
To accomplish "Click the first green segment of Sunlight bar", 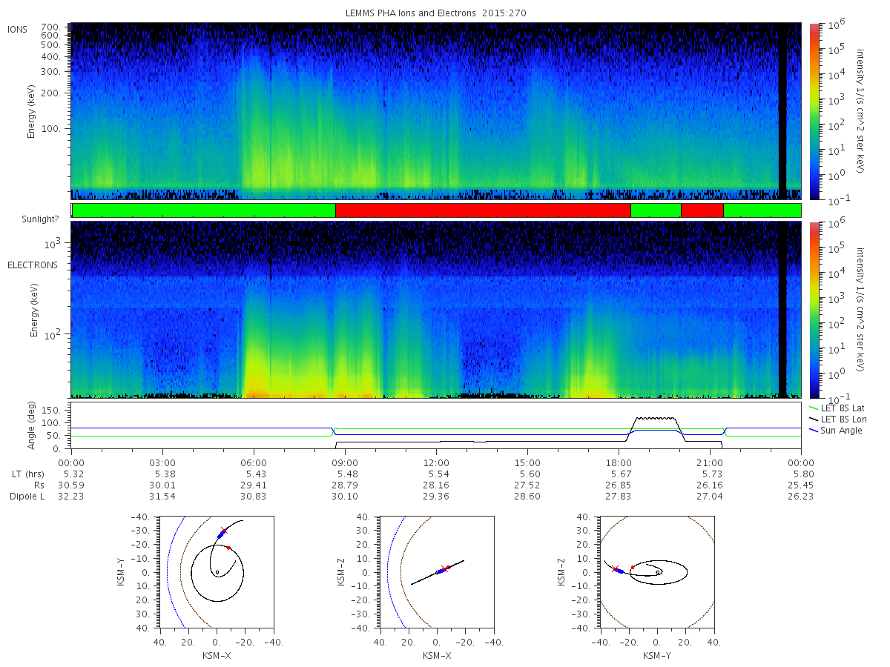I will click(x=204, y=210).
